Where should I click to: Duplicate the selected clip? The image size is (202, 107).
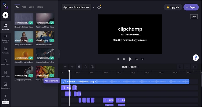(x=92, y=67)
